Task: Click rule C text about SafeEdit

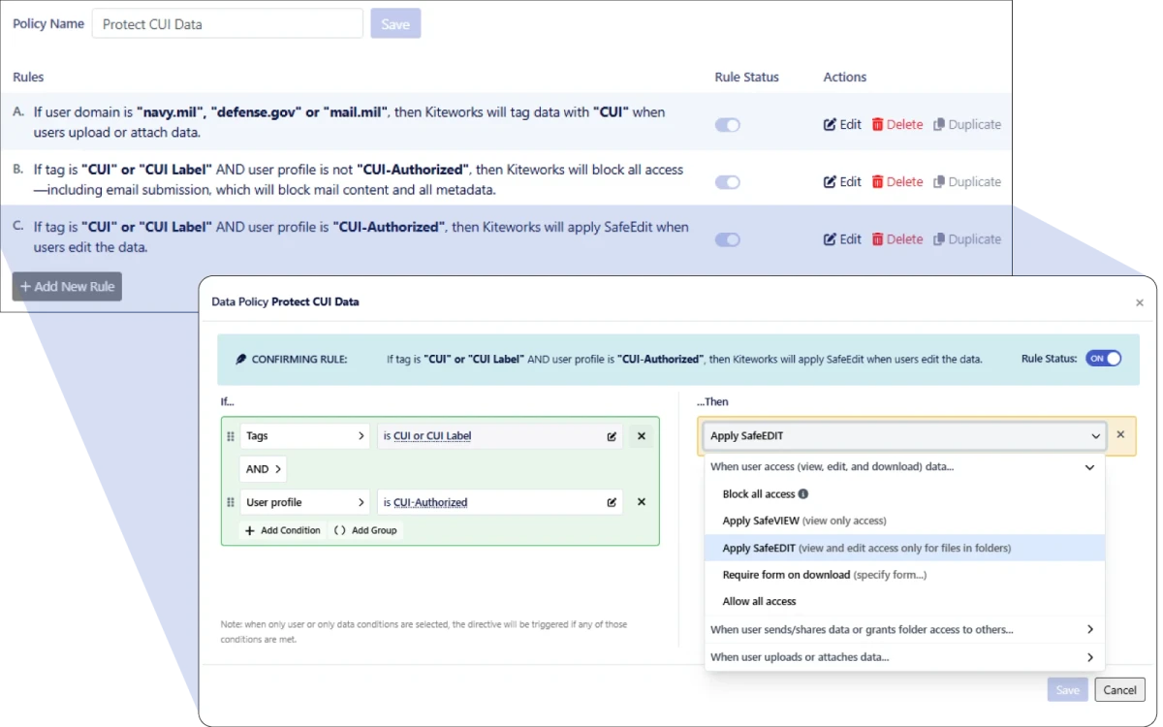Action: click(361, 237)
